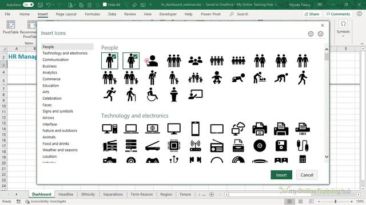
Task: Pick the walking person icon
Action: 303,77
